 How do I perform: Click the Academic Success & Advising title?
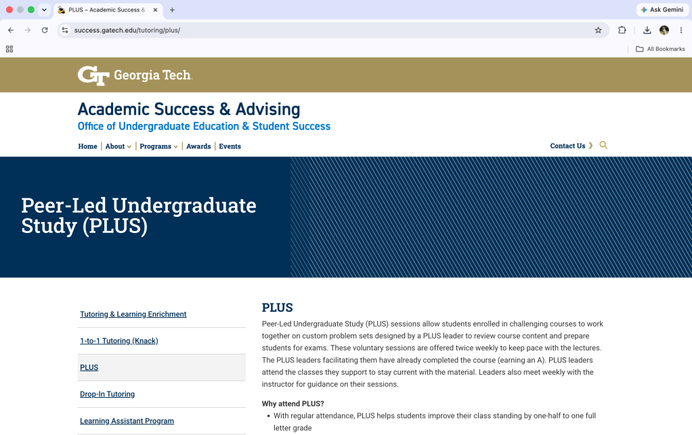tap(189, 109)
